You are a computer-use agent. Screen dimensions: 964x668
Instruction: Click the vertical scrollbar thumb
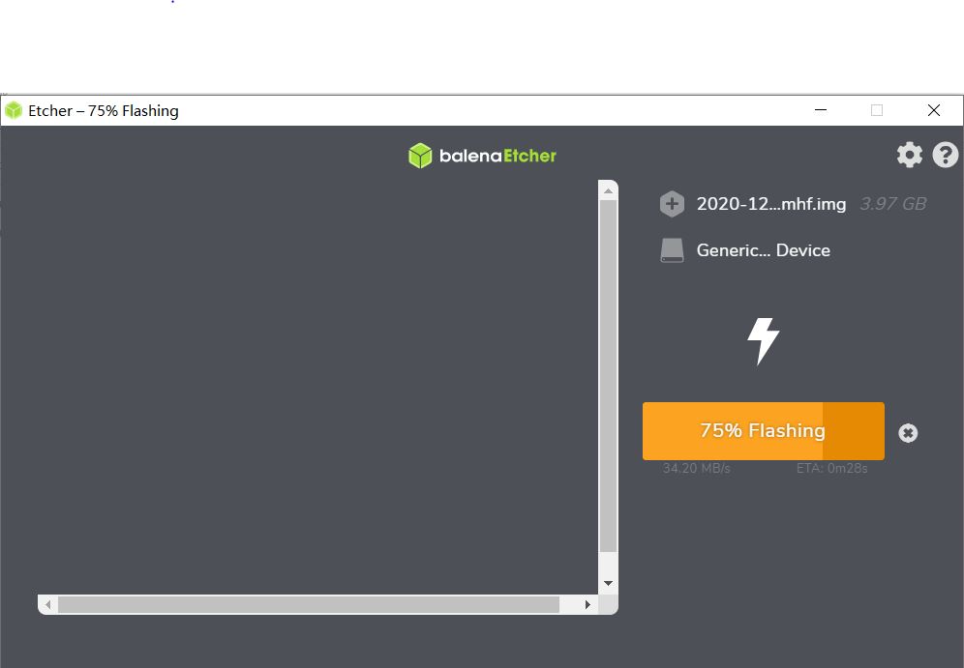point(608,376)
